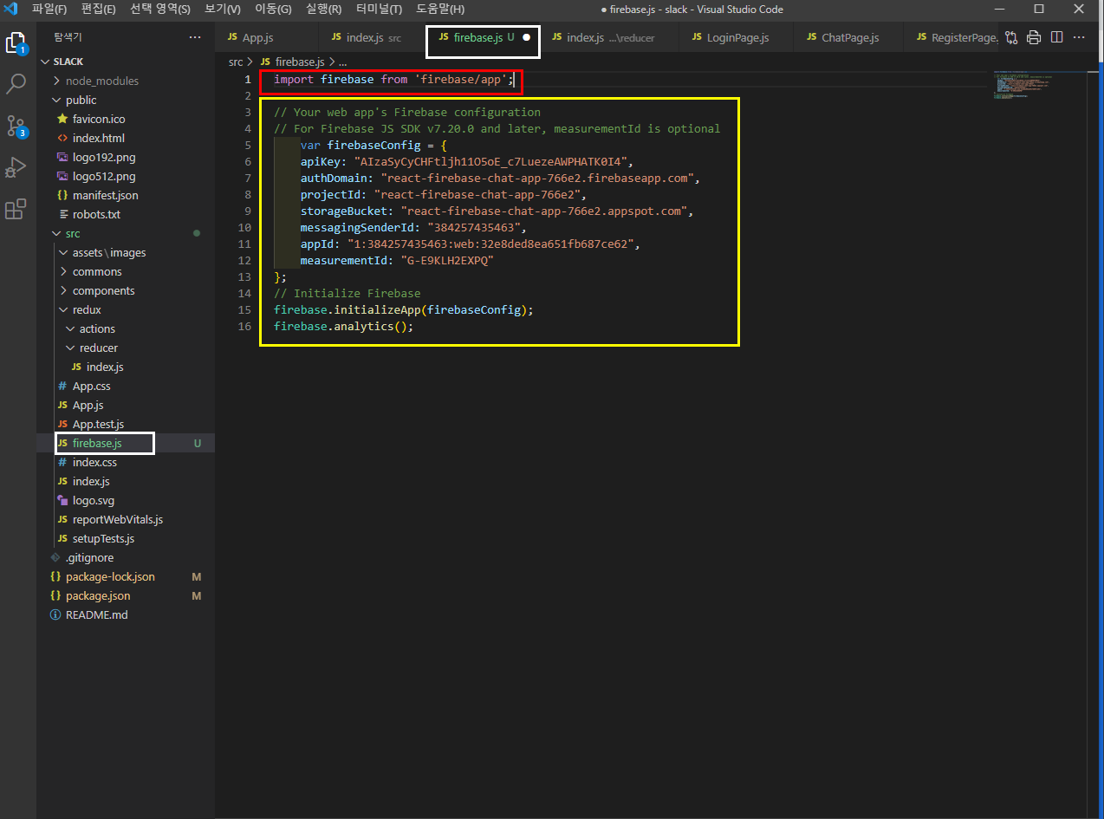Open the 실행(R) menu
1104x819 pixels.
[323, 10]
